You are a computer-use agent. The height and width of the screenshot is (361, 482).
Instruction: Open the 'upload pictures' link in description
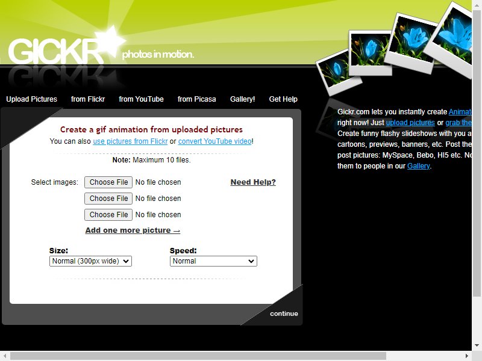pos(410,123)
